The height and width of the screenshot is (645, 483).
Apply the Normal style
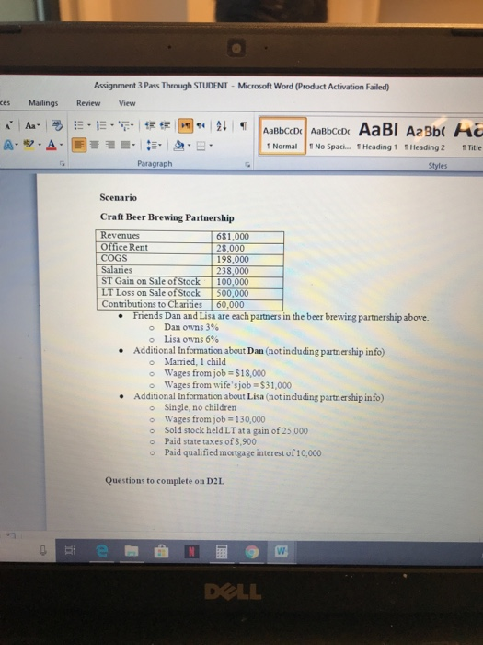click(x=282, y=136)
